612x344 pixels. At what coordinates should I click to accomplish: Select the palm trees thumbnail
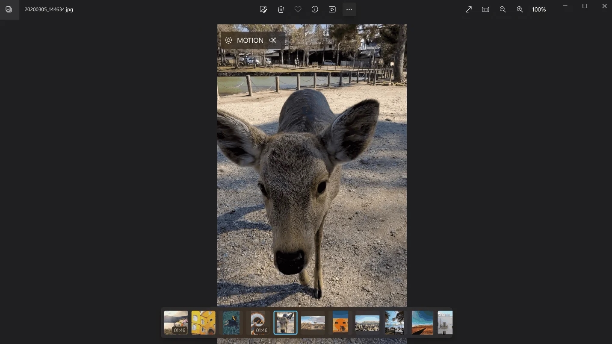[x=394, y=323]
